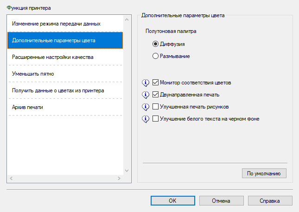Image resolution: width=299 pixels, height=212 pixels.
Task: Uncheck Монитор соответствия цветов checkbox
Action: pyautogui.click(x=156, y=83)
